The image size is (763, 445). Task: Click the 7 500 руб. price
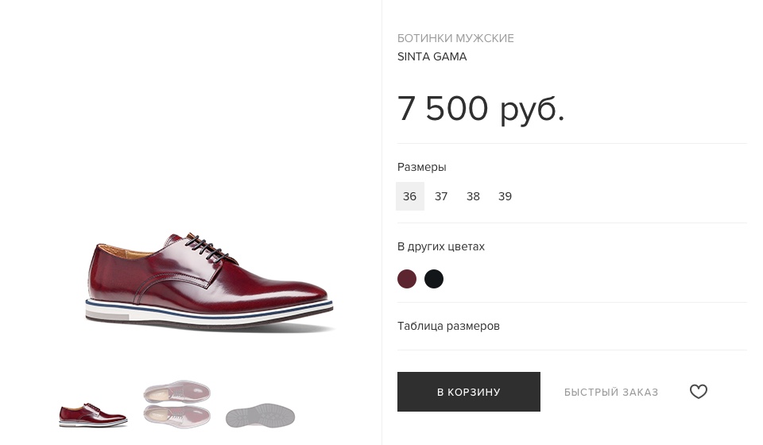coord(481,108)
